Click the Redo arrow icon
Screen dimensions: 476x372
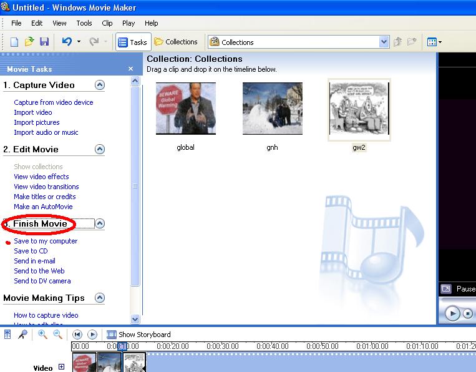tap(94, 42)
